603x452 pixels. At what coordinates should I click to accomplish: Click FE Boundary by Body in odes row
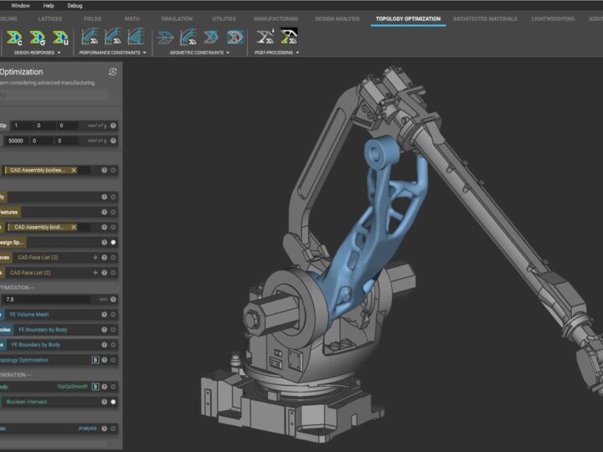tap(43, 330)
